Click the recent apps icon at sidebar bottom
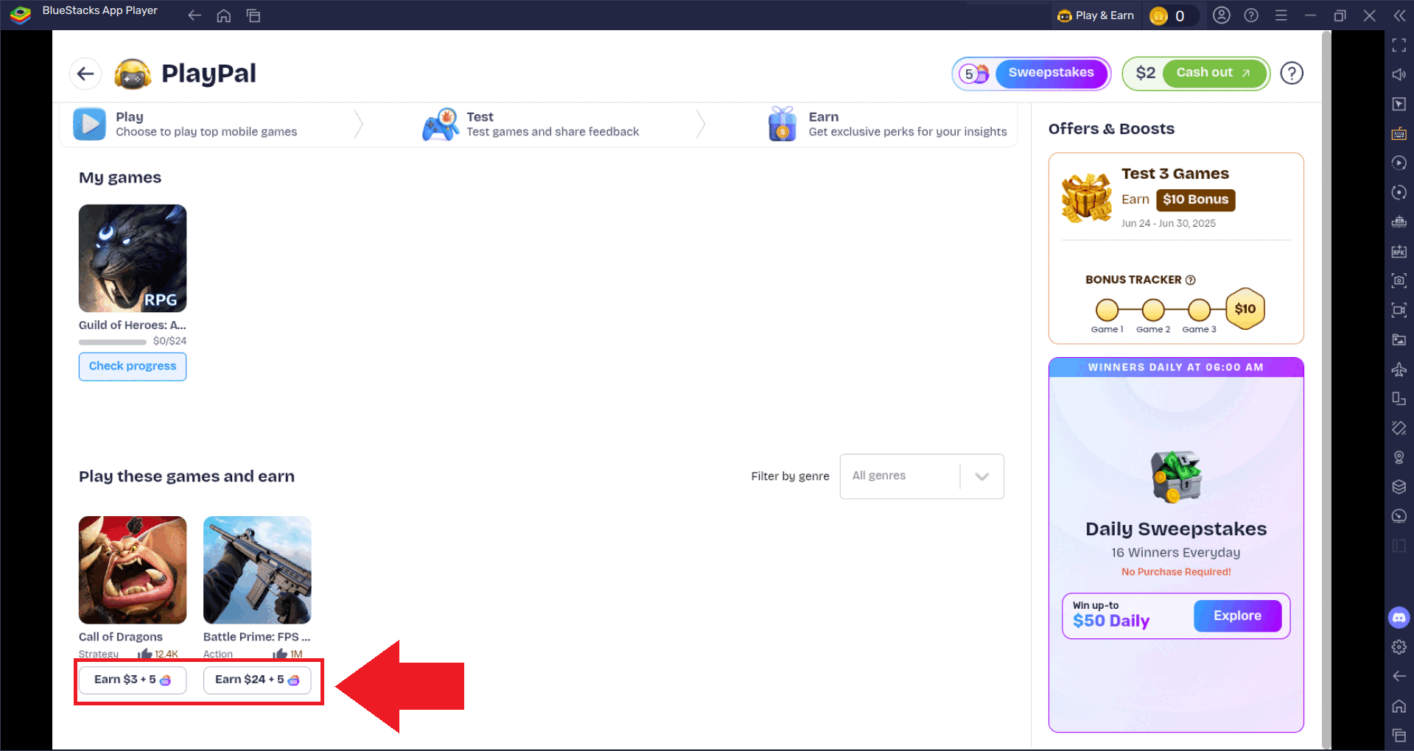1414x751 pixels. (x=1399, y=735)
